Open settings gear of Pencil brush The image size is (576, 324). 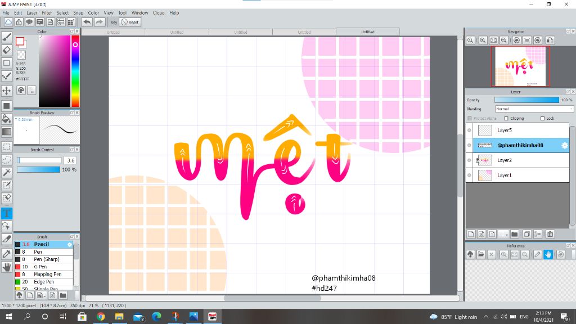click(69, 244)
